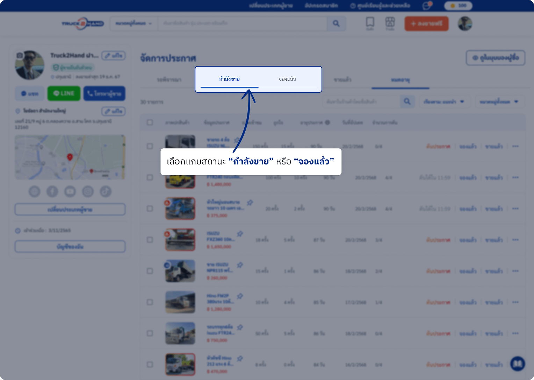This screenshot has width=534, height=380.
Task: Check the third listing's checkbox
Action: click(150, 209)
